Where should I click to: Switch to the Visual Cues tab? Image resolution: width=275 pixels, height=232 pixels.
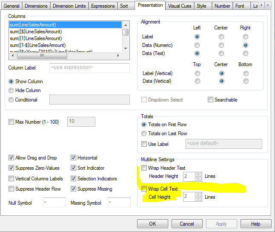180,6
